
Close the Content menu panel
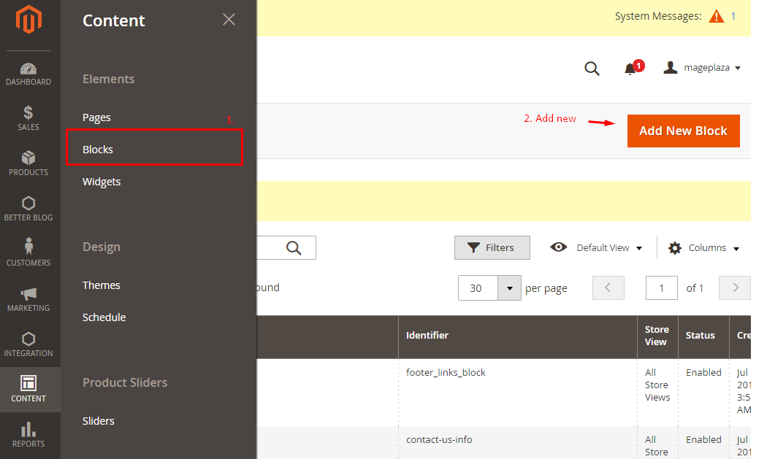229,20
